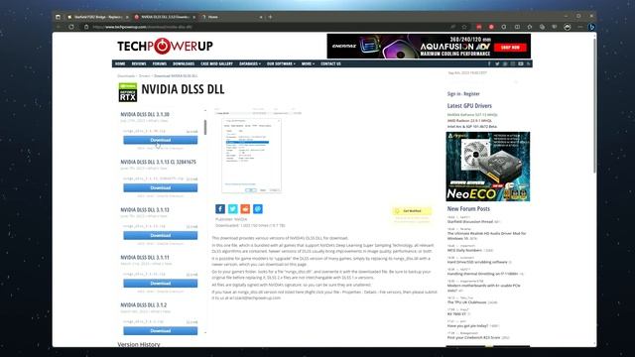Select the NVIDIA DLSS DLL browser tab
This screenshot has height=357, width=635.
pyautogui.click(x=165, y=17)
